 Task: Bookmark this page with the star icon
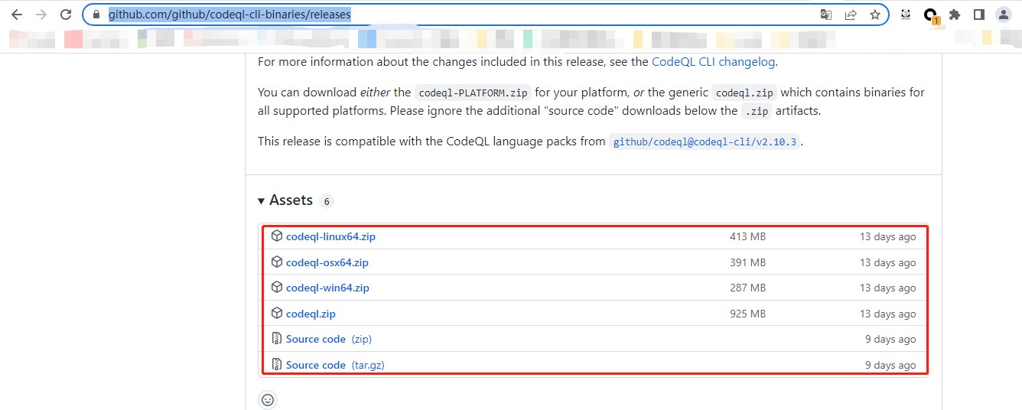coord(875,15)
